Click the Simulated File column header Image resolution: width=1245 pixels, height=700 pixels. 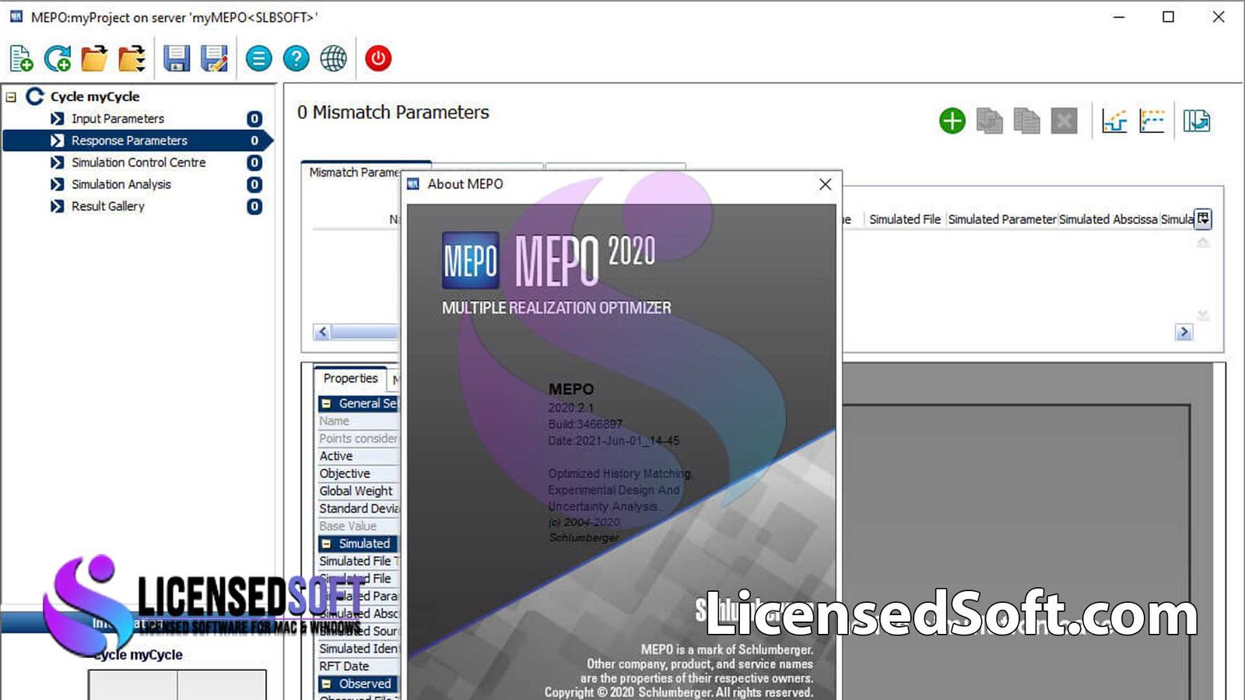(904, 219)
